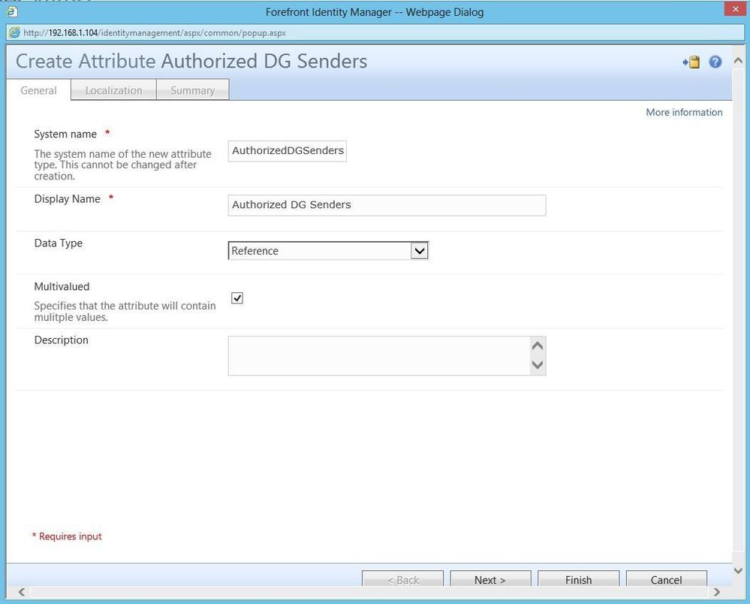Uncheck the Multivalued checkbox
Image resolution: width=750 pixels, height=604 pixels.
(x=236, y=298)
